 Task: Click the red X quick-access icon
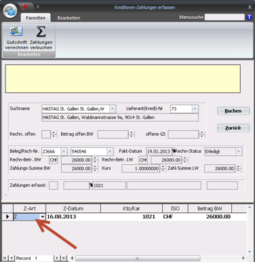pyautogui.click(x=25, y=7)
